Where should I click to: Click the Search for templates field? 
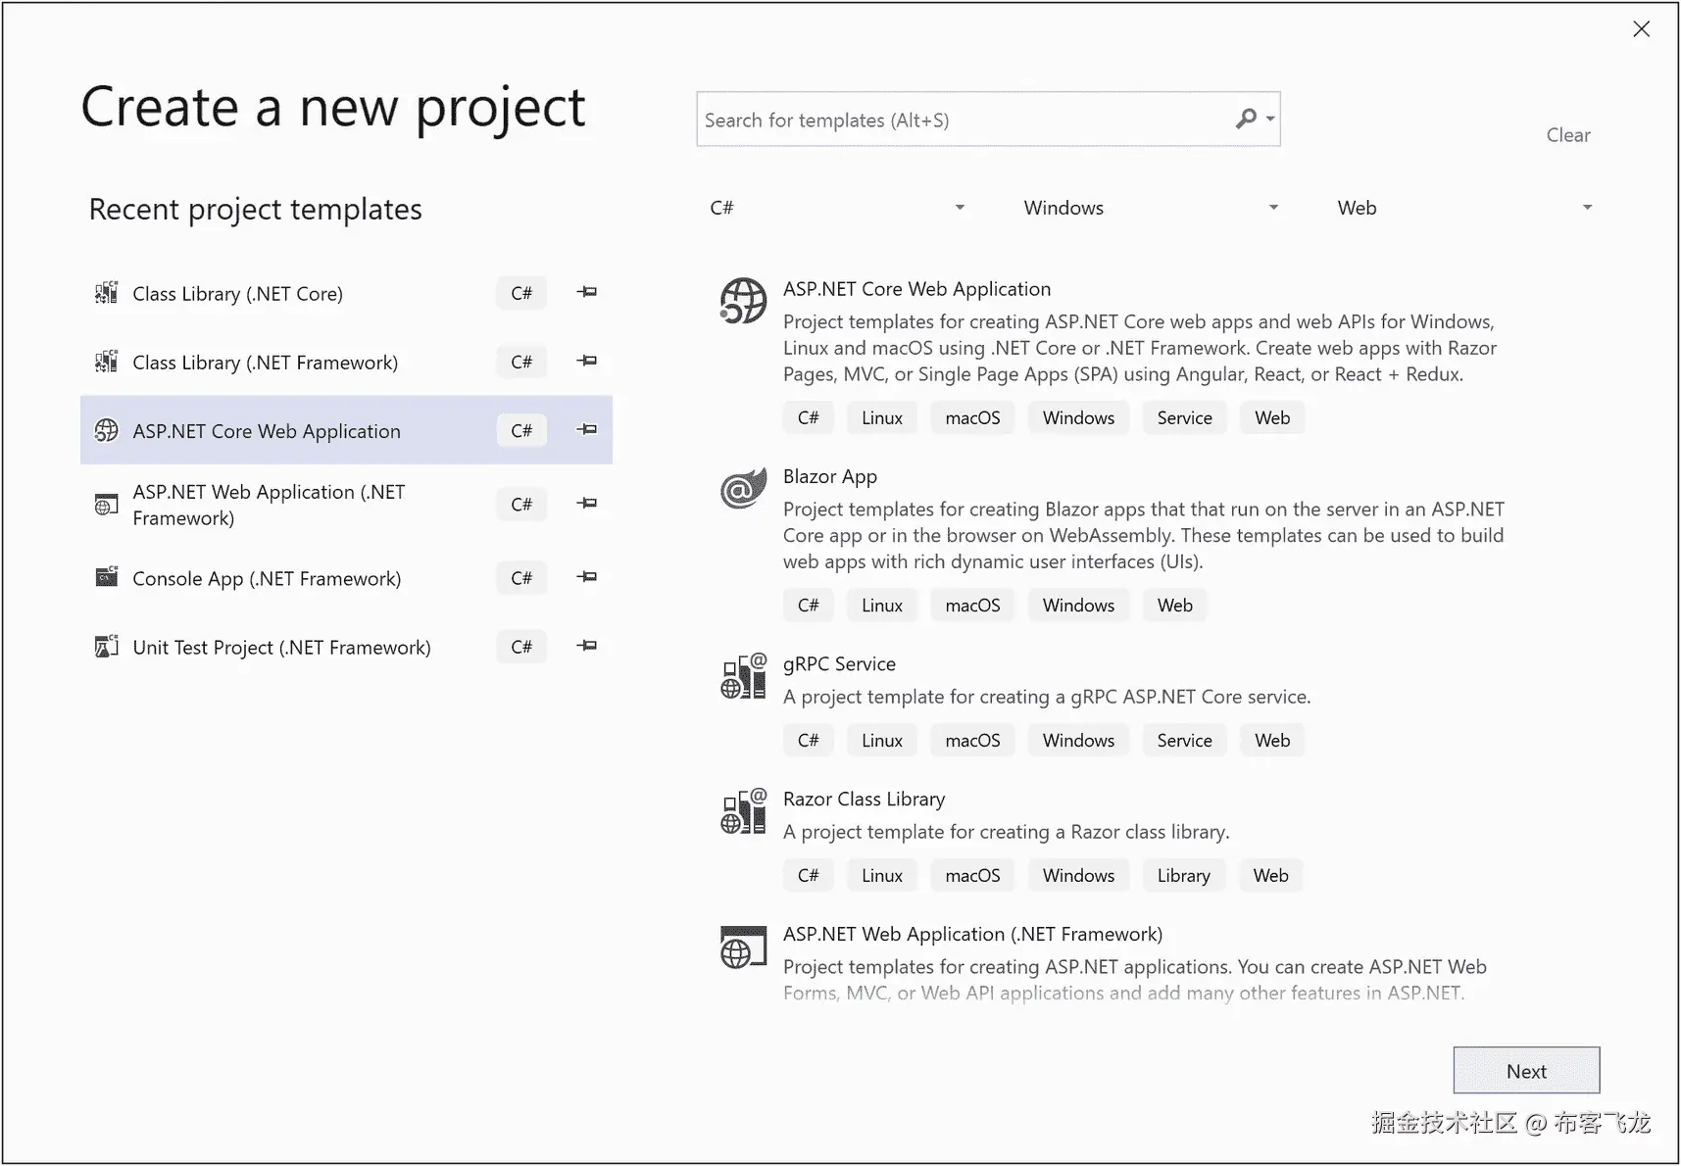965,120
